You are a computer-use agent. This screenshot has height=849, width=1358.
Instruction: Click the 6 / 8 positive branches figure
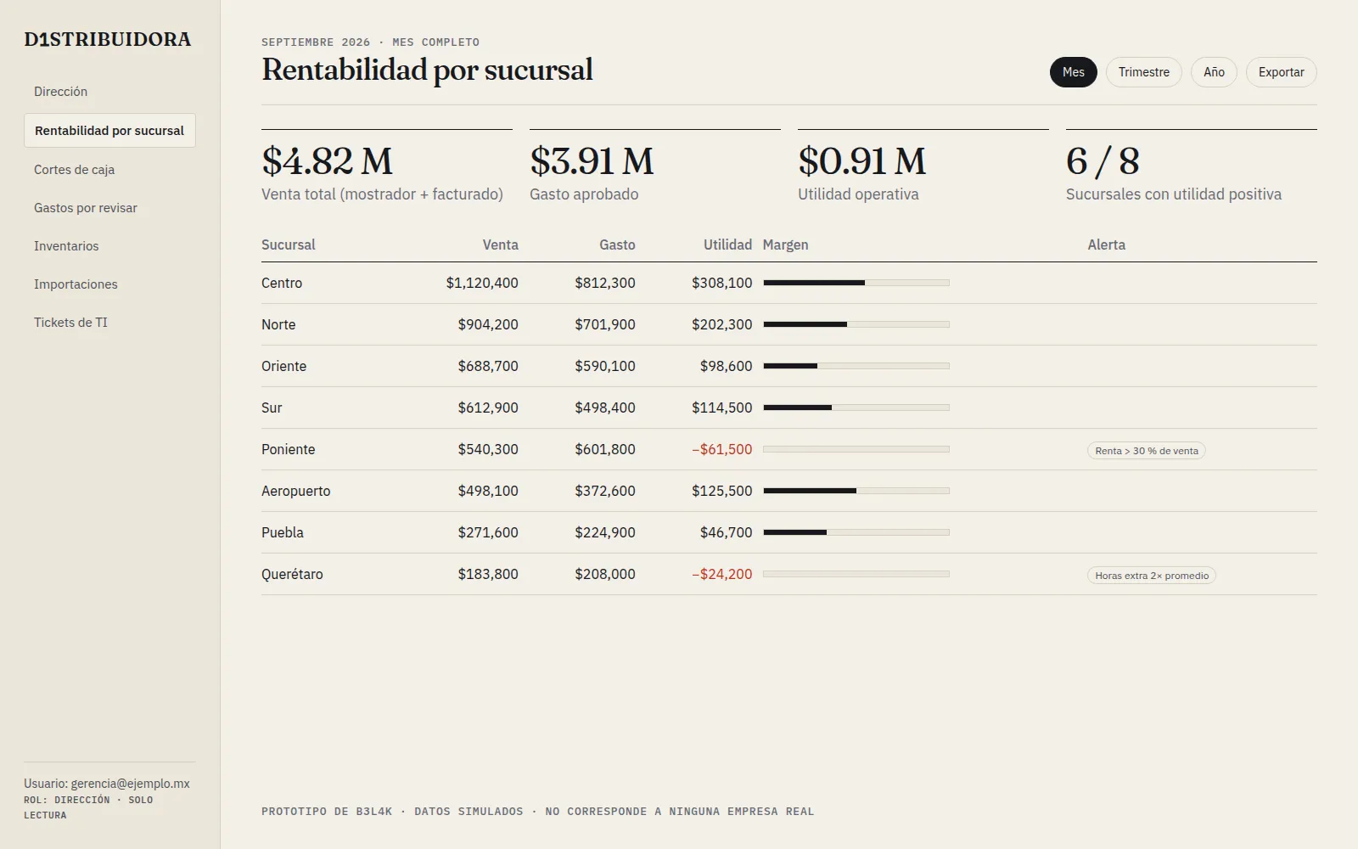1103,161
